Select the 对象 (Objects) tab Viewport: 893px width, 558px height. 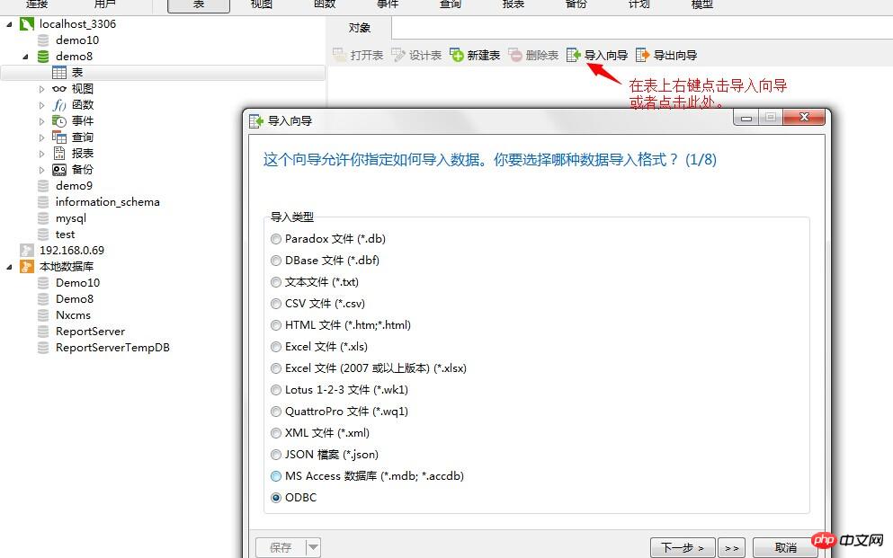click(x=360, y=28)
